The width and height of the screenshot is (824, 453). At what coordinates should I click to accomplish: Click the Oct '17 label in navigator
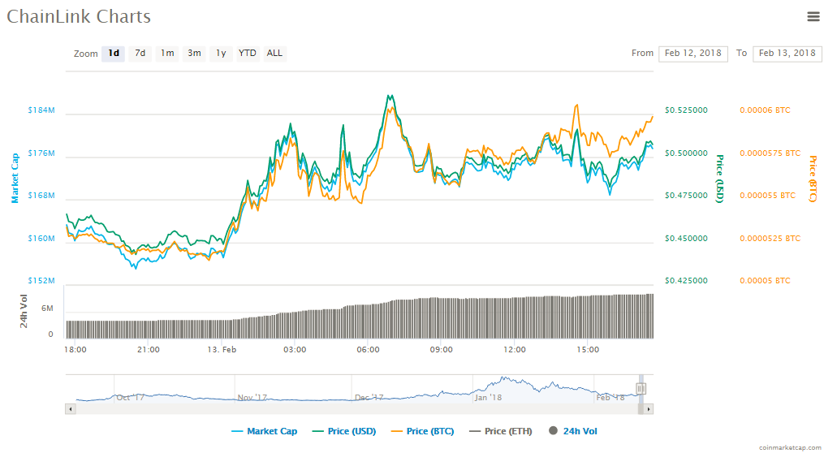pos(131,397)
